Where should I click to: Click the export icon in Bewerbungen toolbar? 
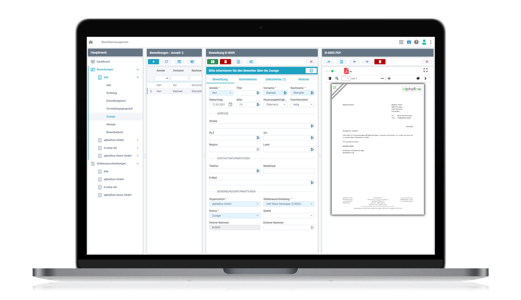(x=192, y=62)
